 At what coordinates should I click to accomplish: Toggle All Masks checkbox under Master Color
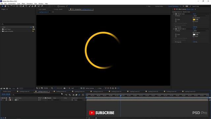[x=194, y=18]
